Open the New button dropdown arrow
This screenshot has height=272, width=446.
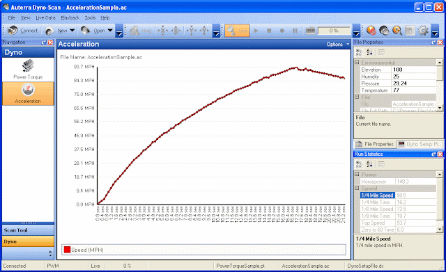(x=72, y=31)
